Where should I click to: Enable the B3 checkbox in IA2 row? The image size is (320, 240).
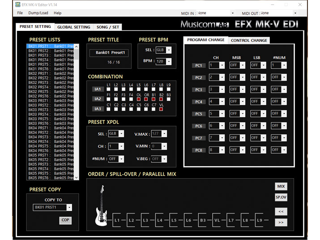pos(169,99)
